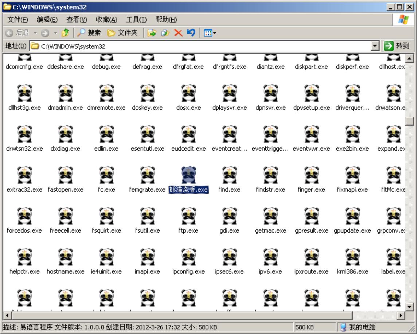Select the ipconfig.exe file icon

[188, 257]
